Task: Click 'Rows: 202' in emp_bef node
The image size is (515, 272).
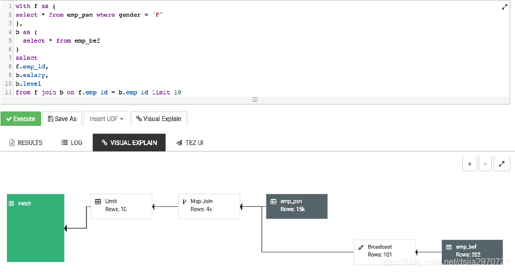Action: tap(468, 254)
